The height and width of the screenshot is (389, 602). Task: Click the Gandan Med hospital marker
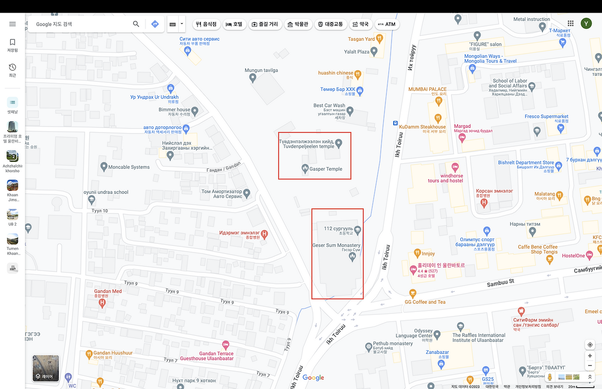pos(102,303)
